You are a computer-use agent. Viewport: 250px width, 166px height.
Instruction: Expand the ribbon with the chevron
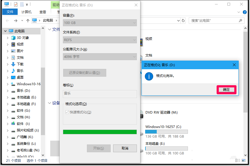click(x=238, y=12)
